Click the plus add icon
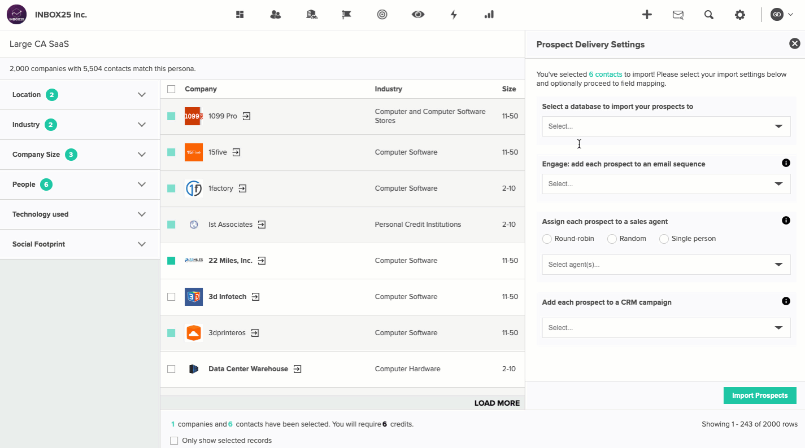Viewport: 805px width, 448px height. tap(647, 15)
